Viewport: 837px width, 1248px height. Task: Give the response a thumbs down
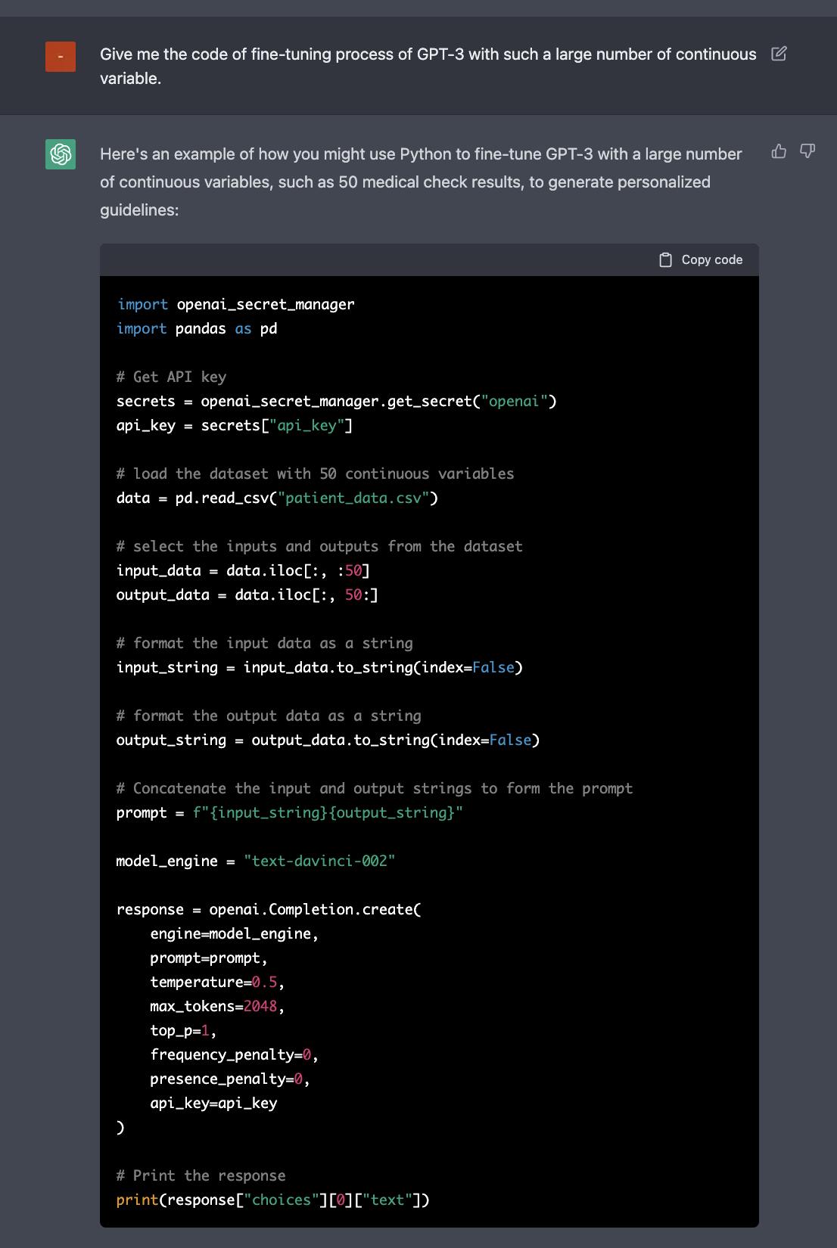pos(807,152)
